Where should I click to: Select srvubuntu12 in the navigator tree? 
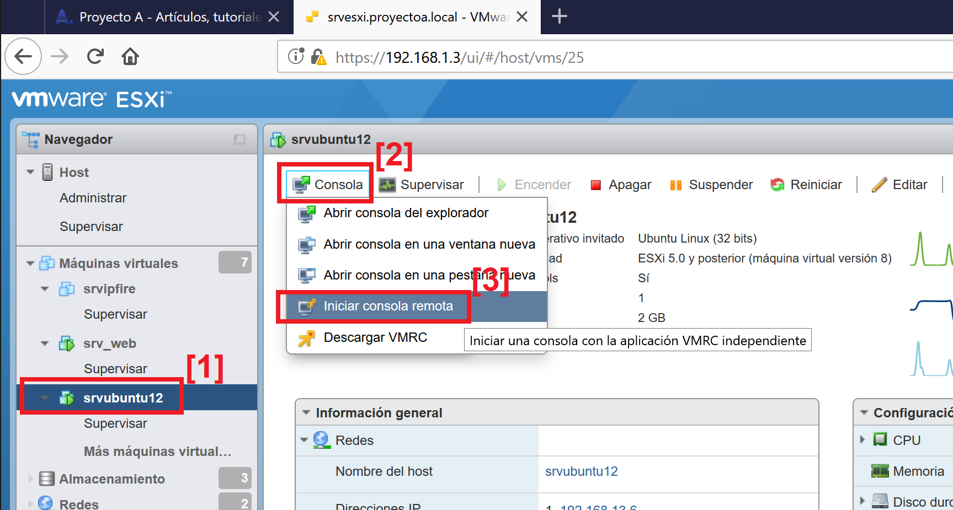click(123, 398)
